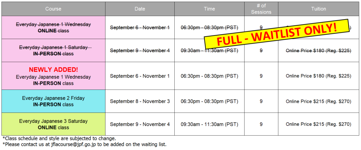
Task: Select Everyday Japanese 2 Friday IN-PERSON class cell
Action: point(53,101)
